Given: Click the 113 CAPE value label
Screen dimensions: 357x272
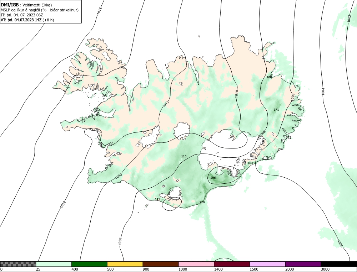Looking at the screenshot, I should [184, 156].
